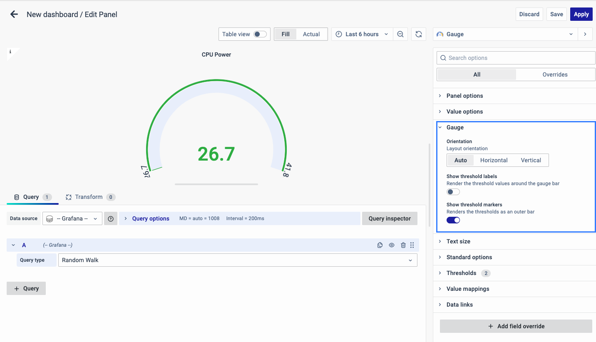Click the back arrow to leave Edit Panel
Screen dimensions: 596x342
(14, 15)
